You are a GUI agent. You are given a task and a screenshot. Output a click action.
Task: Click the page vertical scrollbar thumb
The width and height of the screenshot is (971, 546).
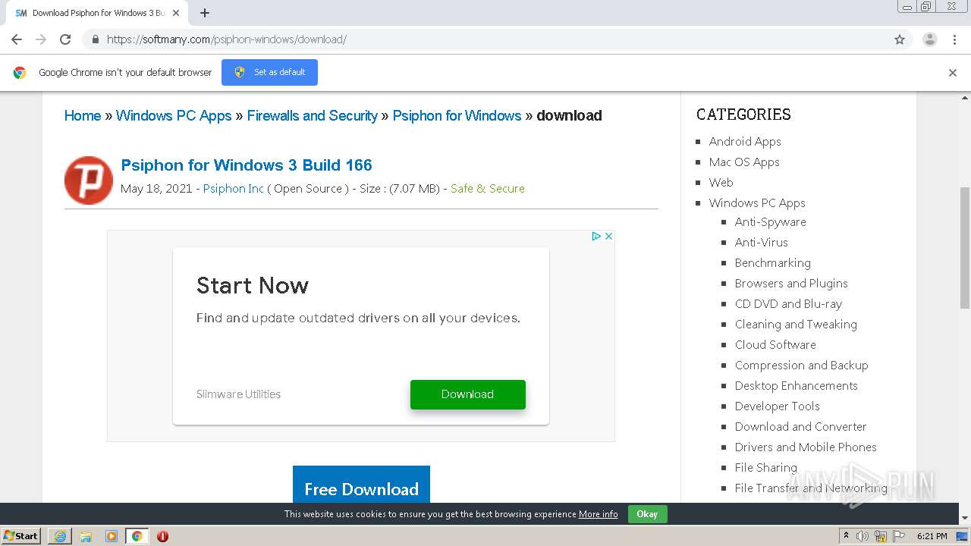pos(965,247)
